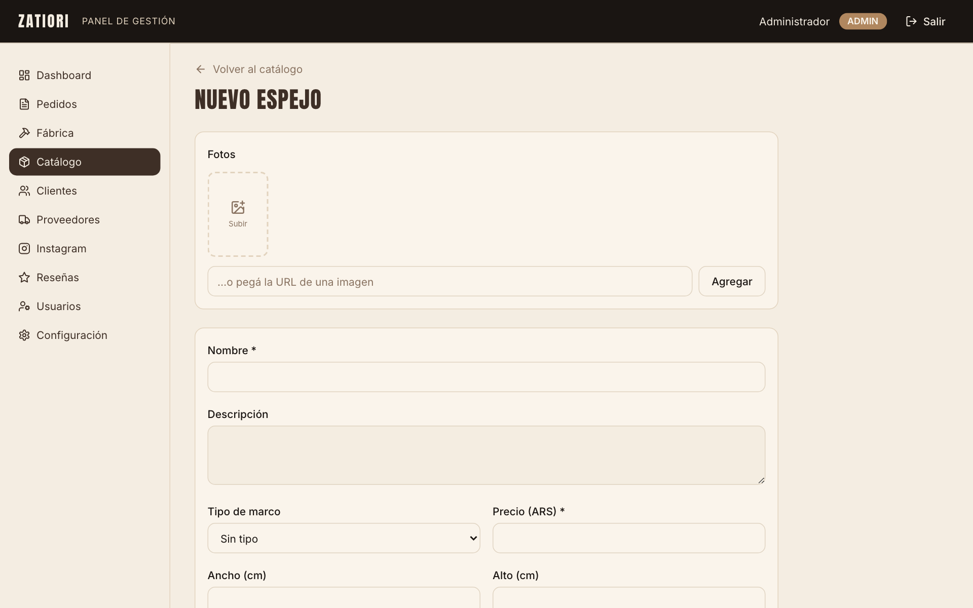The width and height of the screenshot is (973, 608).
Task: Click the Configuración gear icon
Action: point(24,335)
